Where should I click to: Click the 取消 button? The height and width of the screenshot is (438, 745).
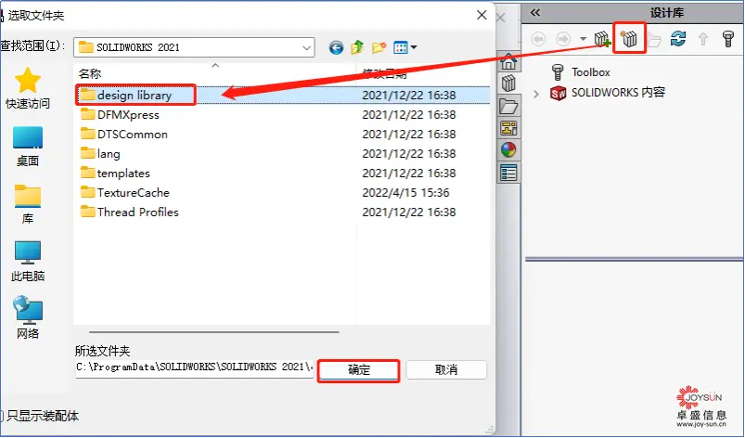446,369
